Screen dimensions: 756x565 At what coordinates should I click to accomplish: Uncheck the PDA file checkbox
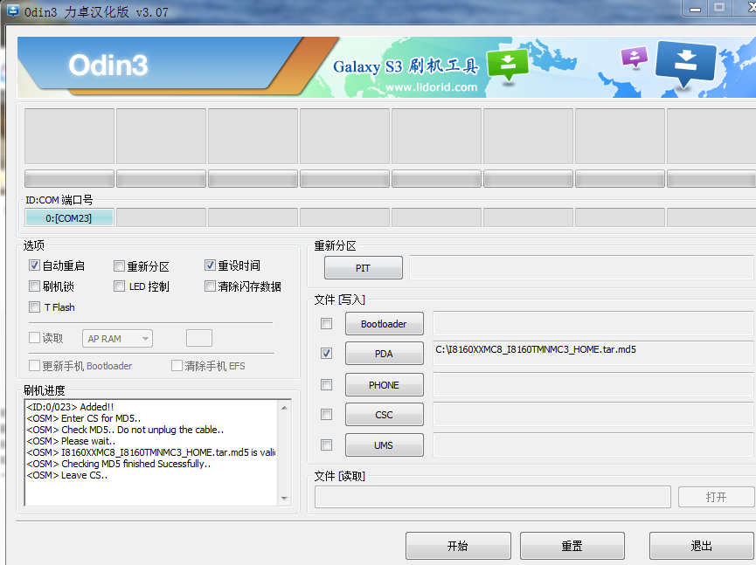point(326,353)
